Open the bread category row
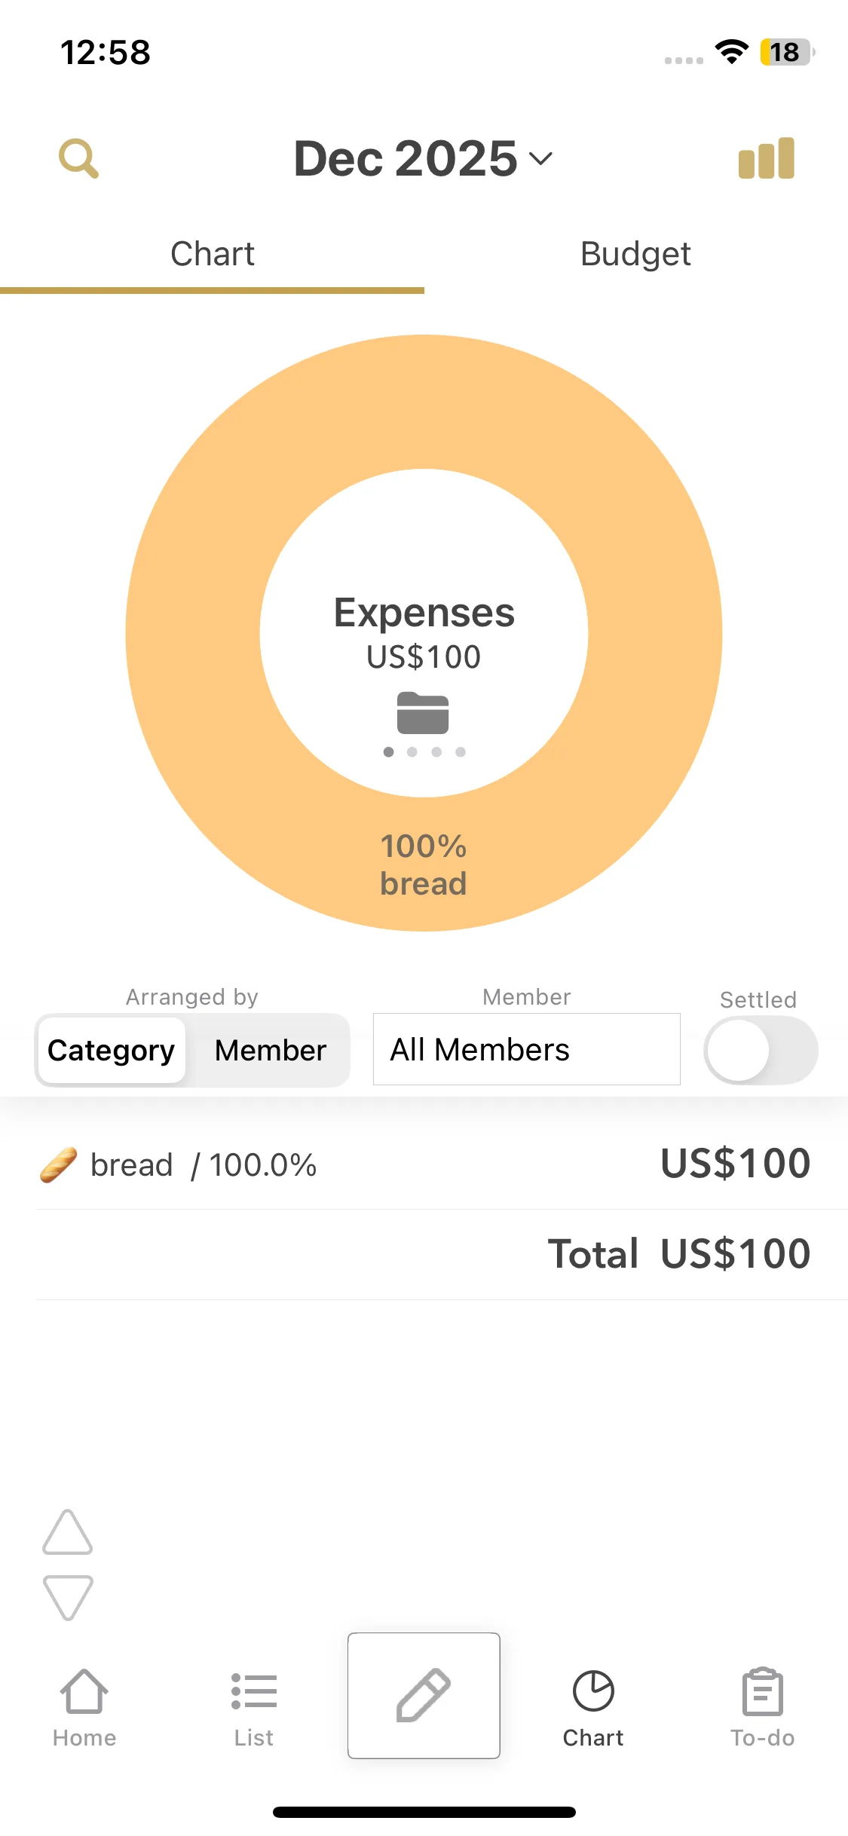This screenshot has width=848, height=1836. (424, 1164)
